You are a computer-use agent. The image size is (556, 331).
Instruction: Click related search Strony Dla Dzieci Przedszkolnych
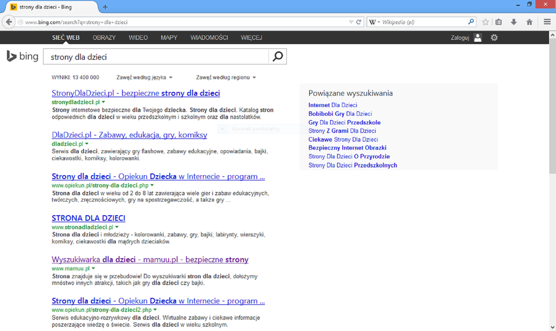click(x=353, y=165)
